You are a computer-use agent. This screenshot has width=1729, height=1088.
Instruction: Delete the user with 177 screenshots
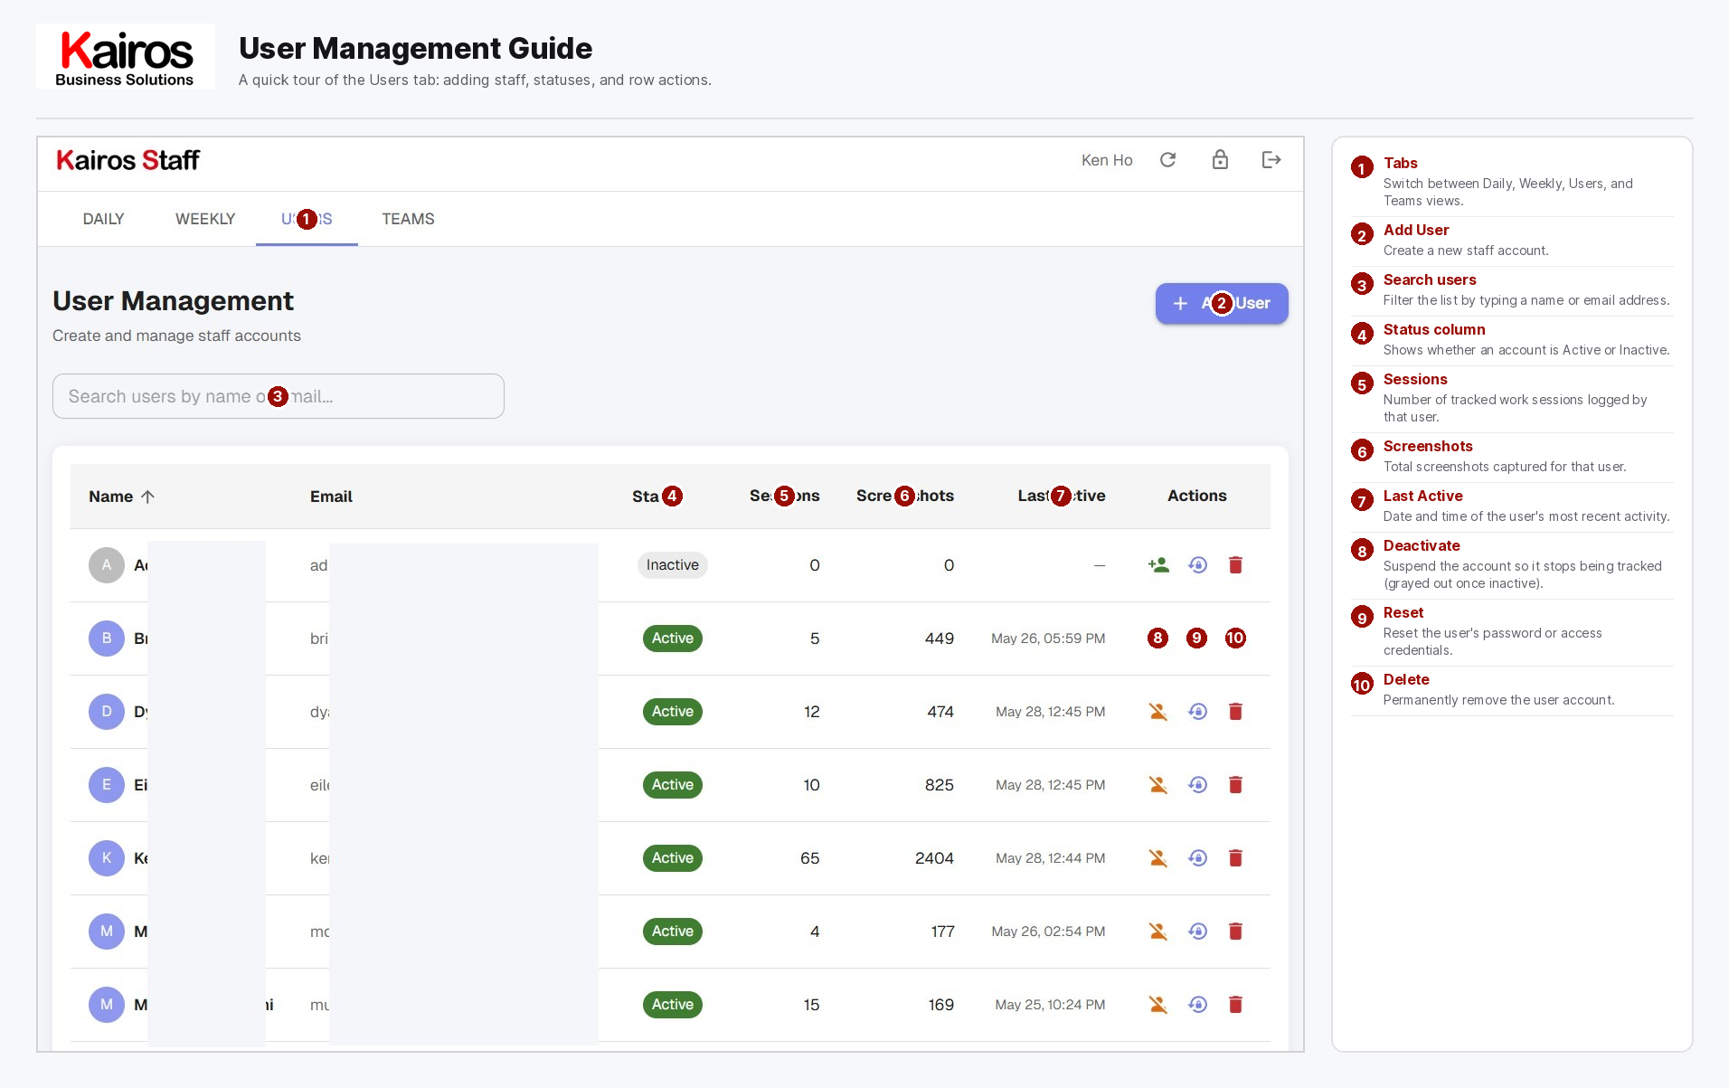(x=1235, y=932)
